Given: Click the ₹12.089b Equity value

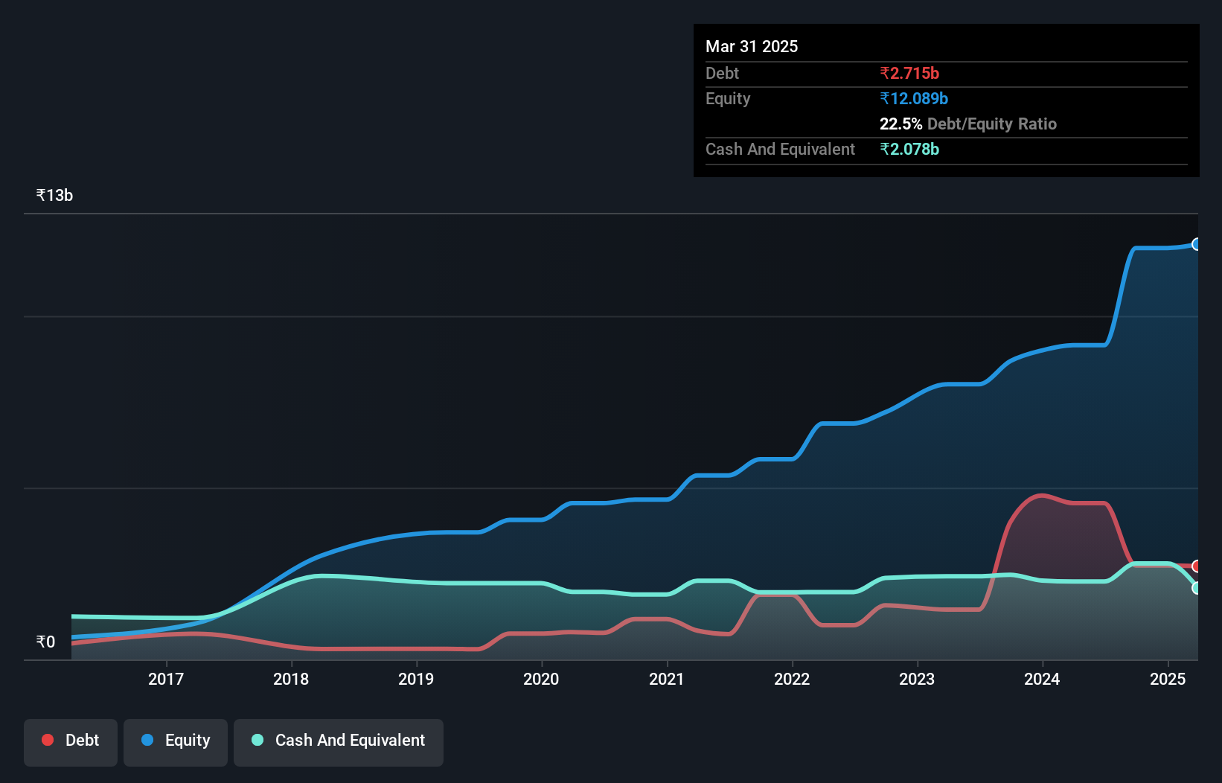Looking at the screenshot, I should click(x=914, y=98).
